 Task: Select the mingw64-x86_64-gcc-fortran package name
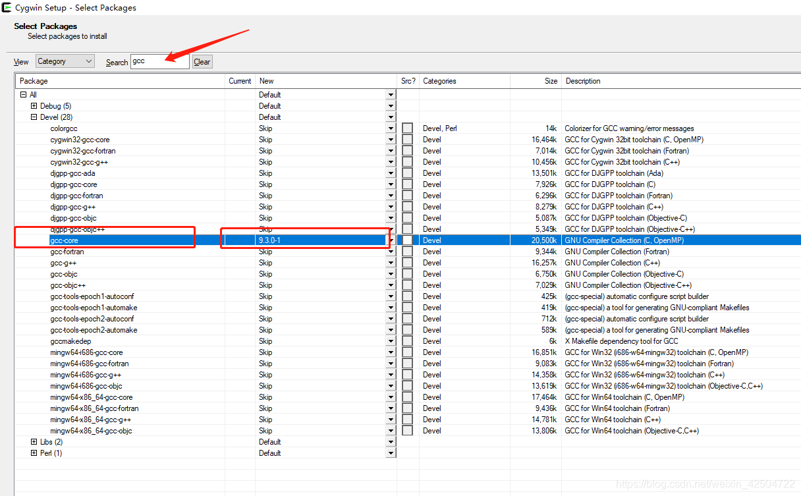(x=94, y=408)
